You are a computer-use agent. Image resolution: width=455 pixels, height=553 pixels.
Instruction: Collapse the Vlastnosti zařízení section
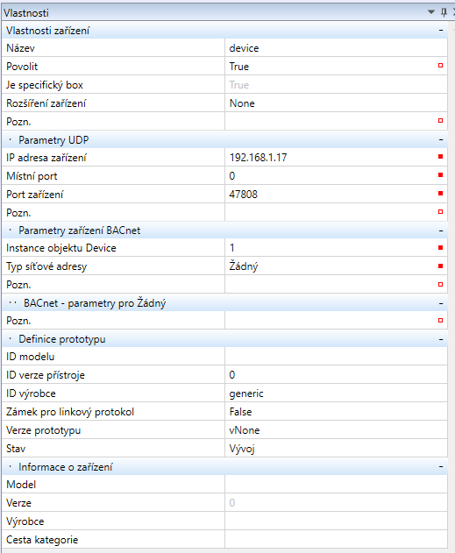tap(441, 31)
